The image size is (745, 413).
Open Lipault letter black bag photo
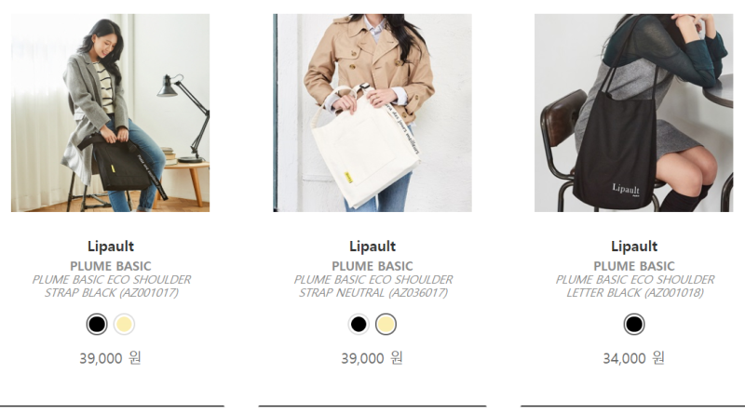pyautogui.click(x=634, y=113)
